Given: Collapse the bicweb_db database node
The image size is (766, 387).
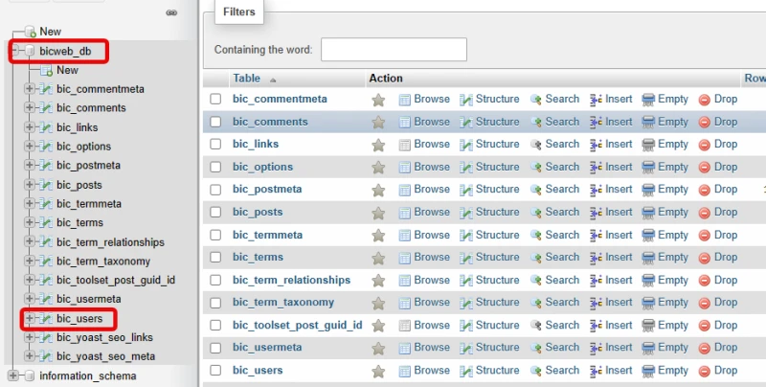Looking at the screenshot, I should tap(14, 51).
